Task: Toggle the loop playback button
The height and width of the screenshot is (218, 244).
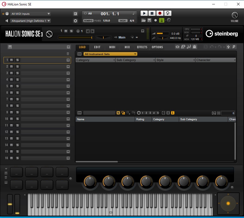Action: click(168, 13)
